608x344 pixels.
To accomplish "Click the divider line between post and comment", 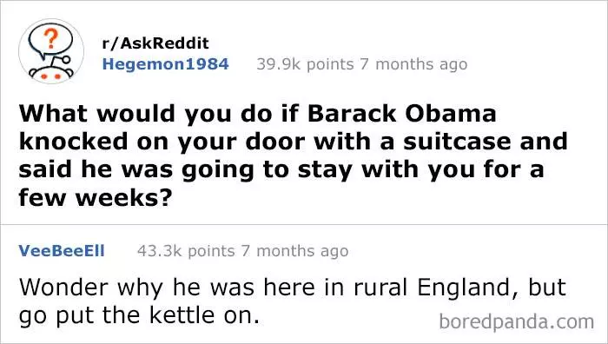I will 304,224.
